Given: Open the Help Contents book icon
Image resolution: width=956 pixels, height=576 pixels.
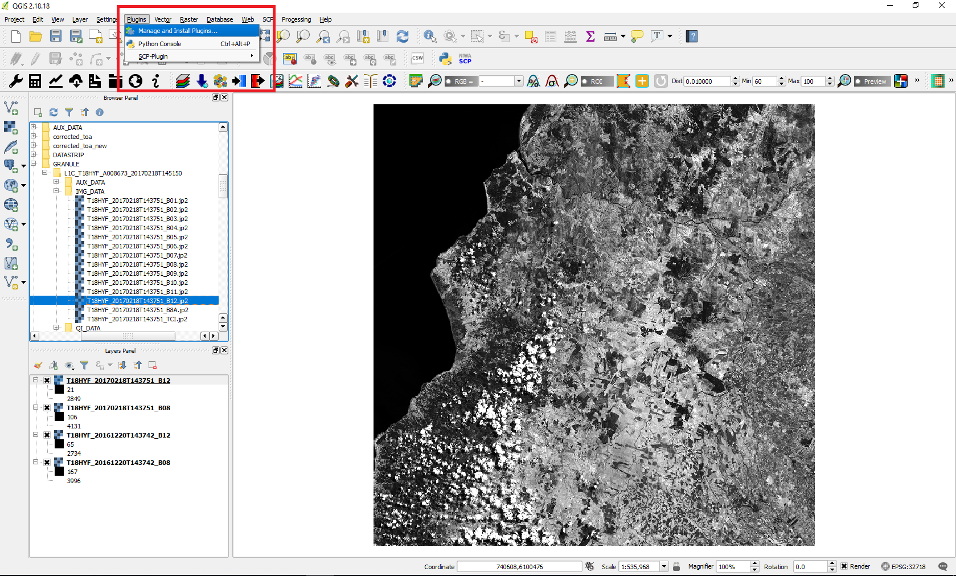Looking at the screenshot, I should (692, 36).
